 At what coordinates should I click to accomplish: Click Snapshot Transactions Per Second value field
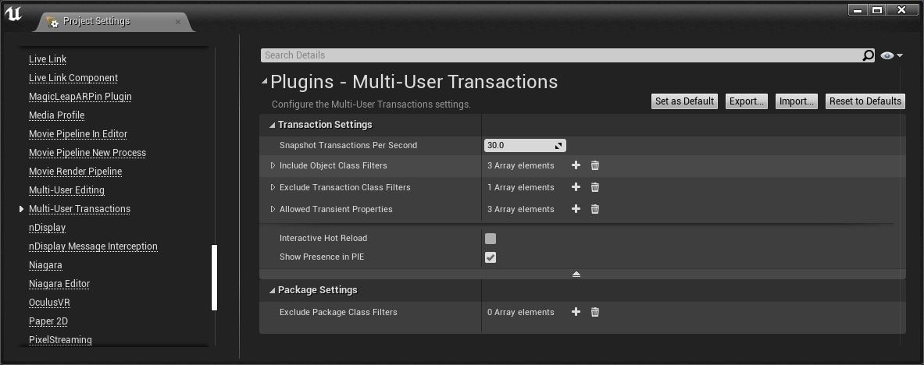pyautogui.click(x=524, y=145)
